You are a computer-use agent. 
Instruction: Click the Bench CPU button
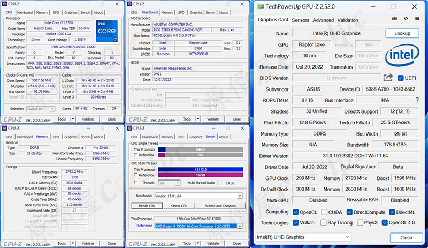[147, 206]
